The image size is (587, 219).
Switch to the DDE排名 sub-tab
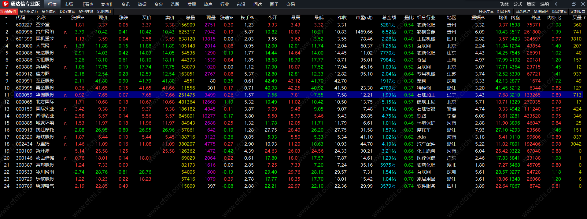[x=67, y=11]
